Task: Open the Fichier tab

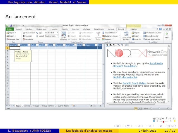Action: coord(10,29)
